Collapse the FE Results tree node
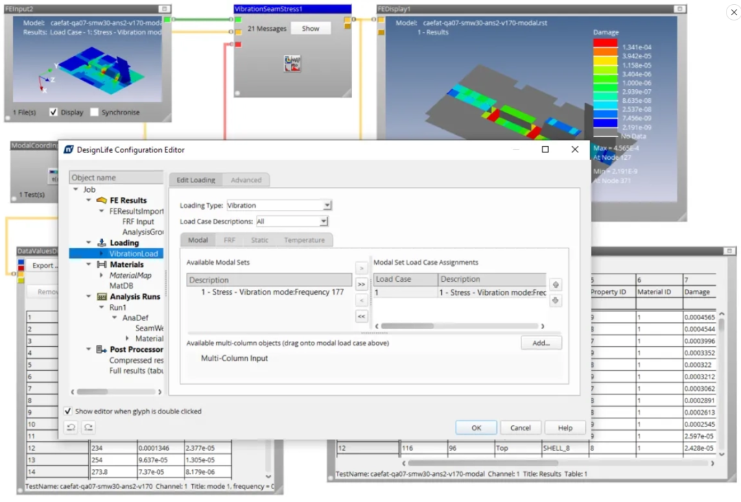 click(x=89, y=200)
